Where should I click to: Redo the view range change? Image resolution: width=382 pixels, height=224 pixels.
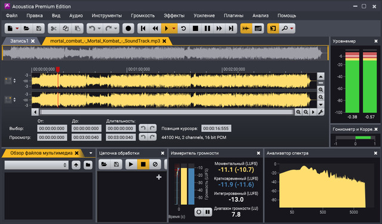point(152,137)
